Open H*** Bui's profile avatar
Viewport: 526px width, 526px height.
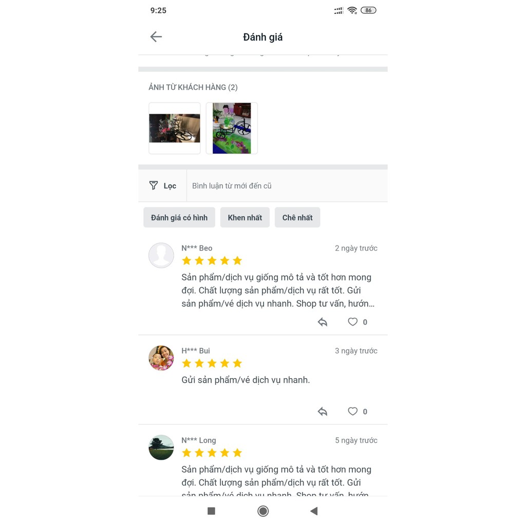click(161, 358)
